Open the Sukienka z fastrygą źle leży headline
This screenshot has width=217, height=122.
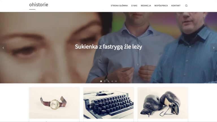108,47
